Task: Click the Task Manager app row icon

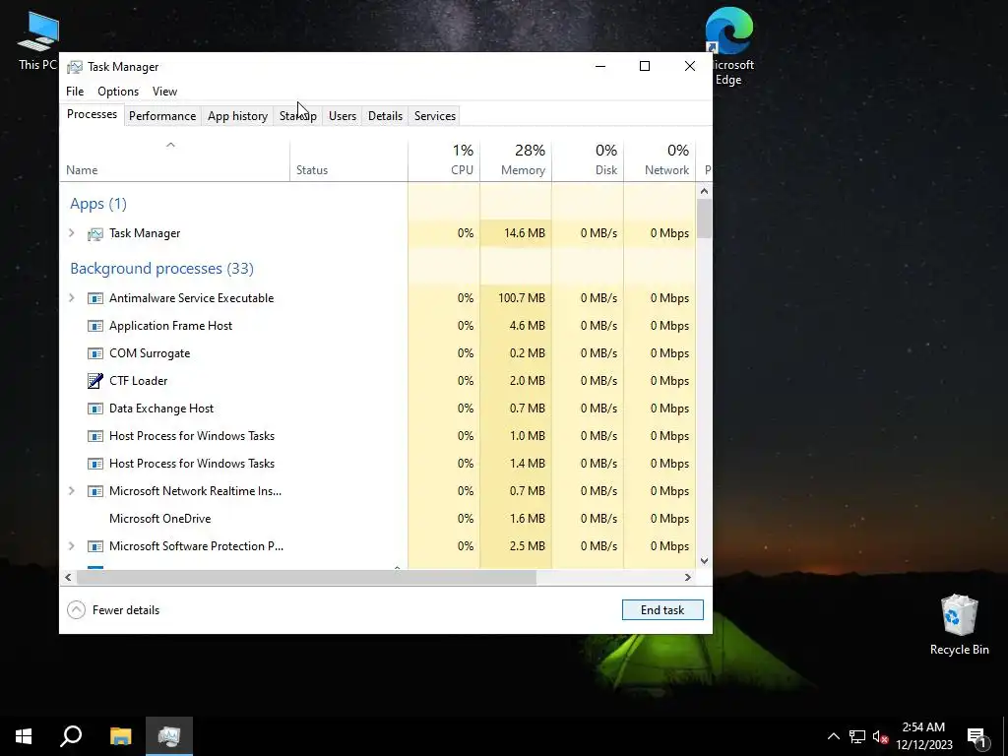Action: pyautogui.click(x=95, y=234)
